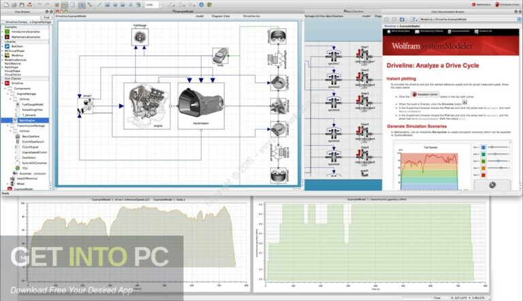Image resolution: width=523 pixels, height=301 pixels.
Task: Expand the IntroductoryExamples tree node
Action: tap(3, 32)
